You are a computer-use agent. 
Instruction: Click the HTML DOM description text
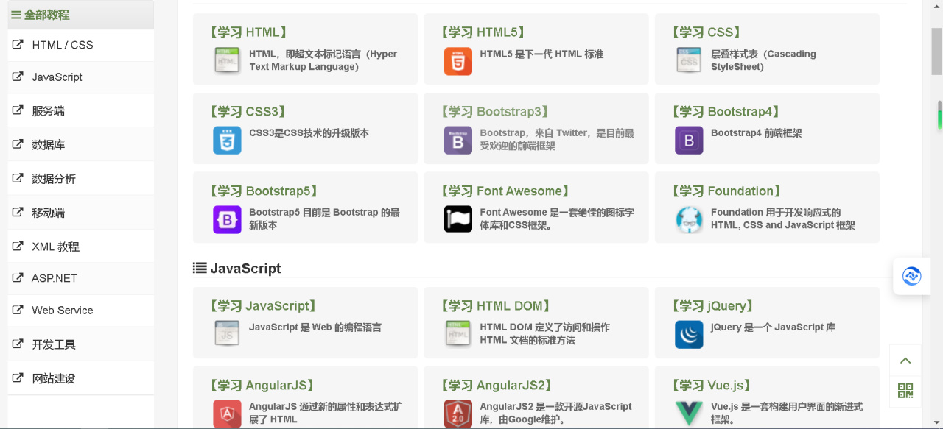544,333
